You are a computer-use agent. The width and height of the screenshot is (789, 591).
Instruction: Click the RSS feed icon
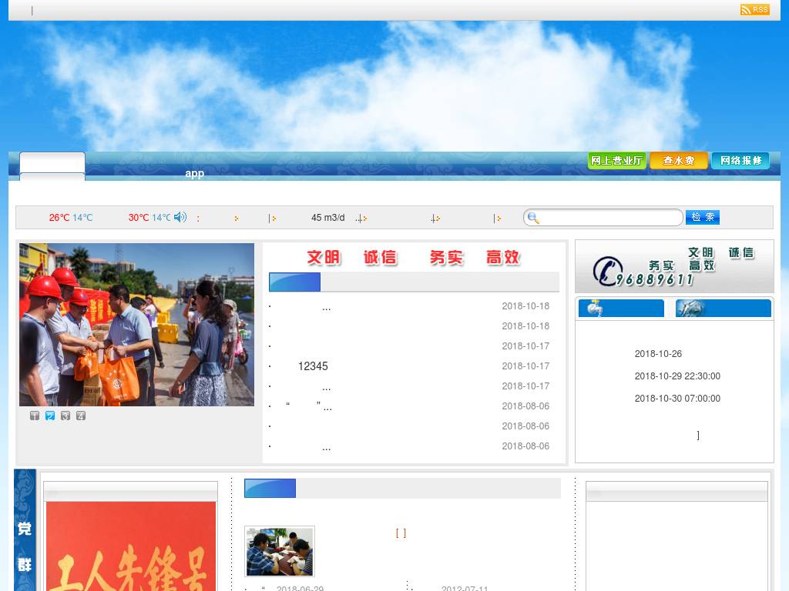tap(754, 9)
